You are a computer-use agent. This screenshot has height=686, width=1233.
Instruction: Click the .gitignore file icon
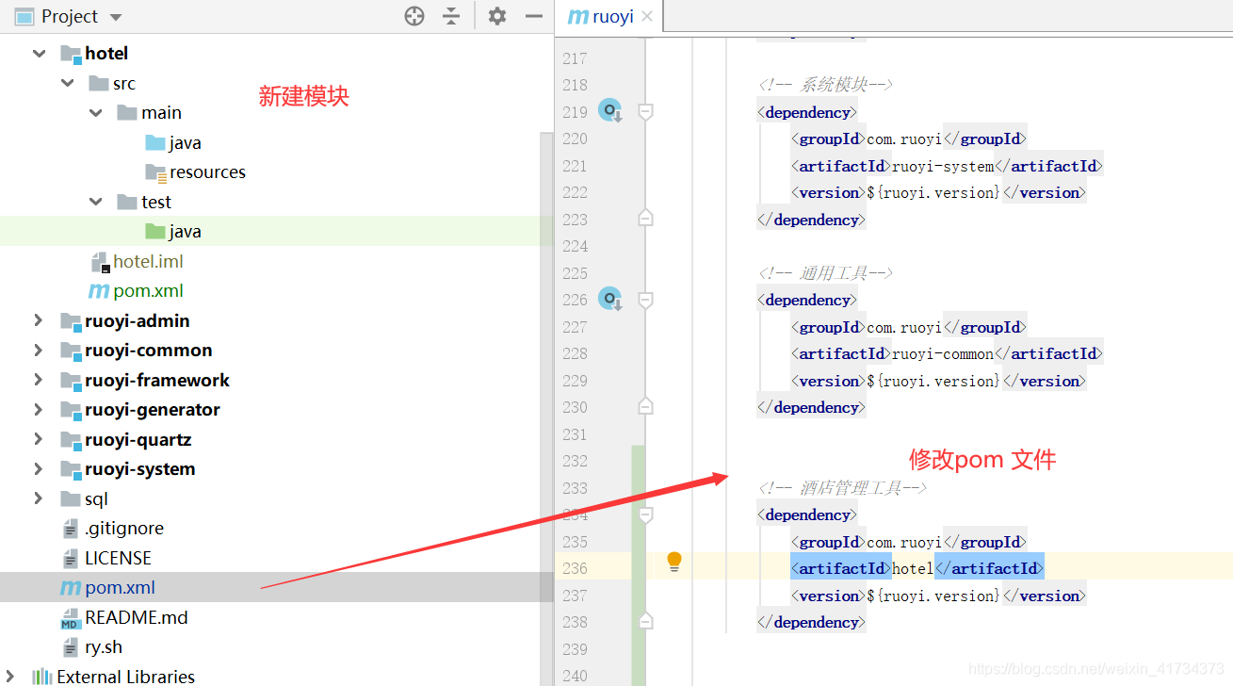[x=70, y=529]
